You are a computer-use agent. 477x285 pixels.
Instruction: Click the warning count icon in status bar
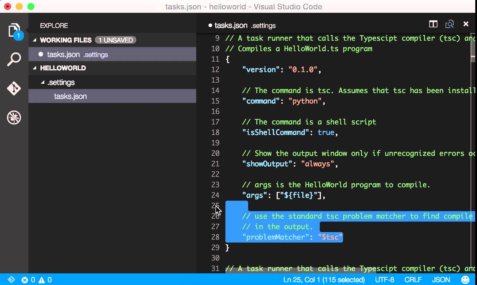[x=42, y=280]
